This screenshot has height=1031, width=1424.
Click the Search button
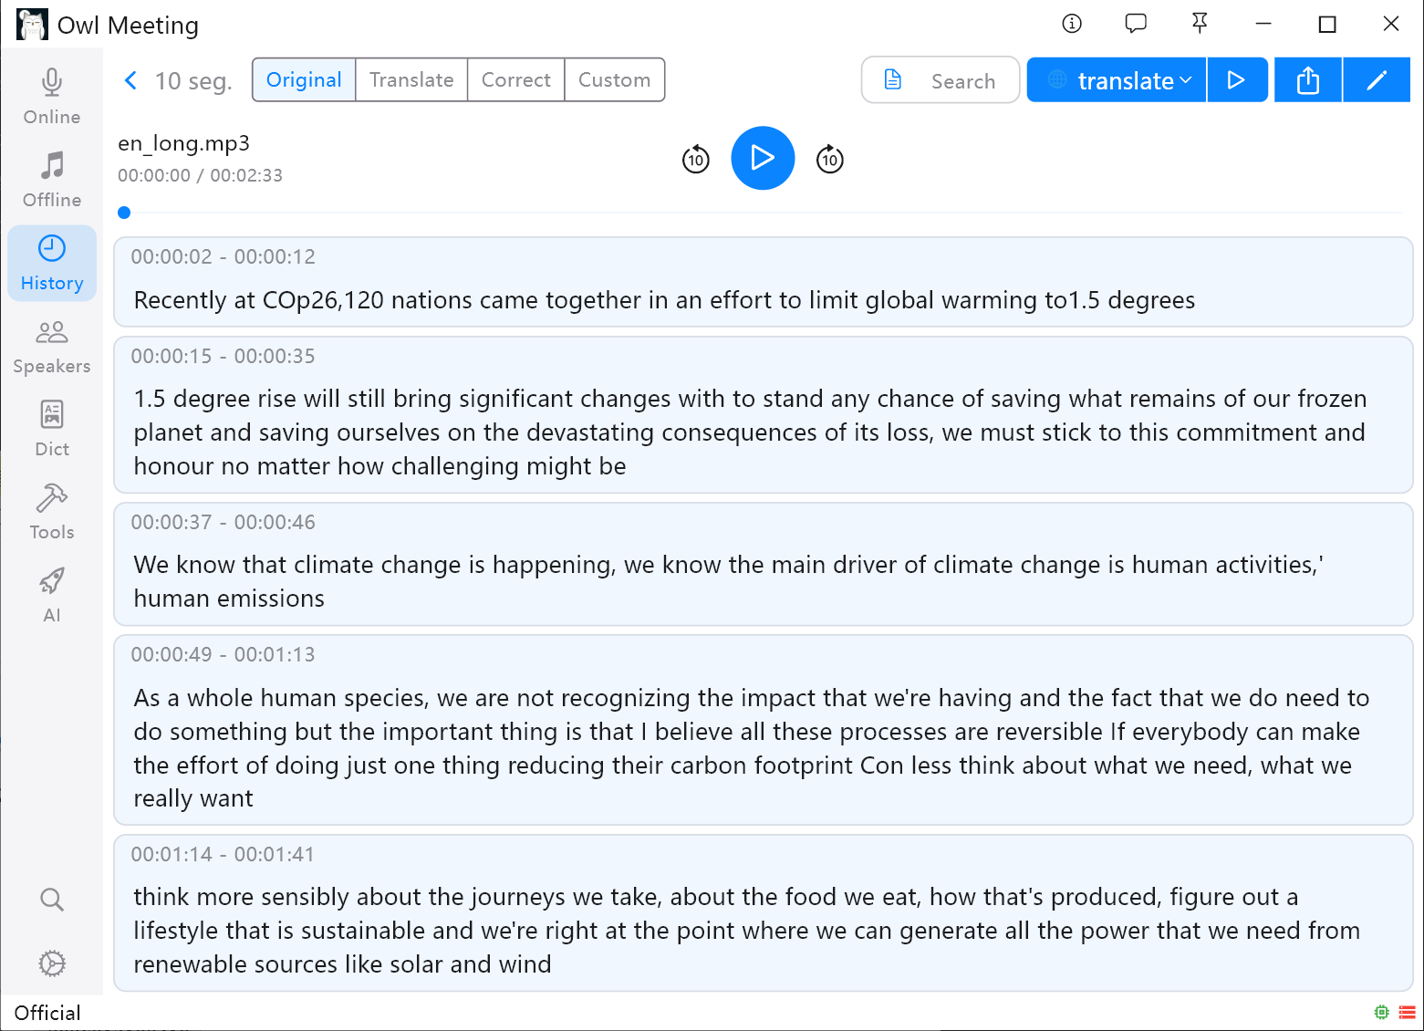(x=940, y=80)
